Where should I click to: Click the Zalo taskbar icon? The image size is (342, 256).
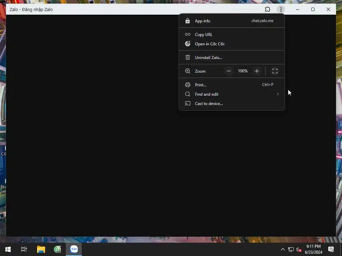(x=74, y=249)
